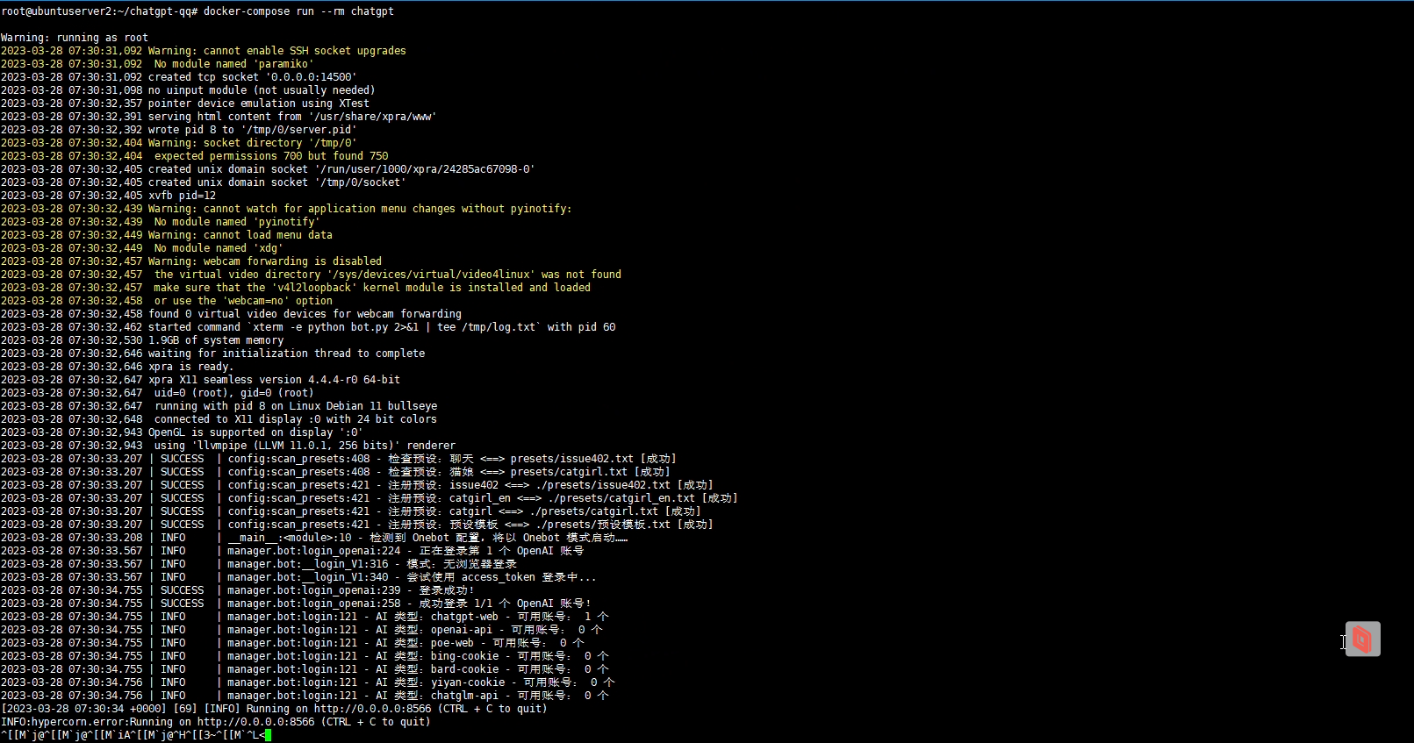Click the 'login_openai:258' OpenAI success line
Viewport: 1414px width, 743px height.
(296, 604)
